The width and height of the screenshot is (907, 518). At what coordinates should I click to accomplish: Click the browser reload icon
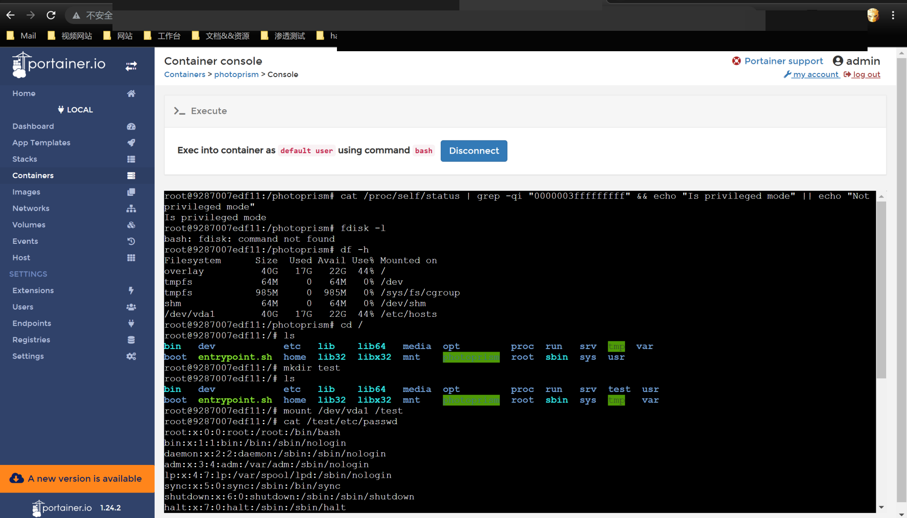point(51,15)
